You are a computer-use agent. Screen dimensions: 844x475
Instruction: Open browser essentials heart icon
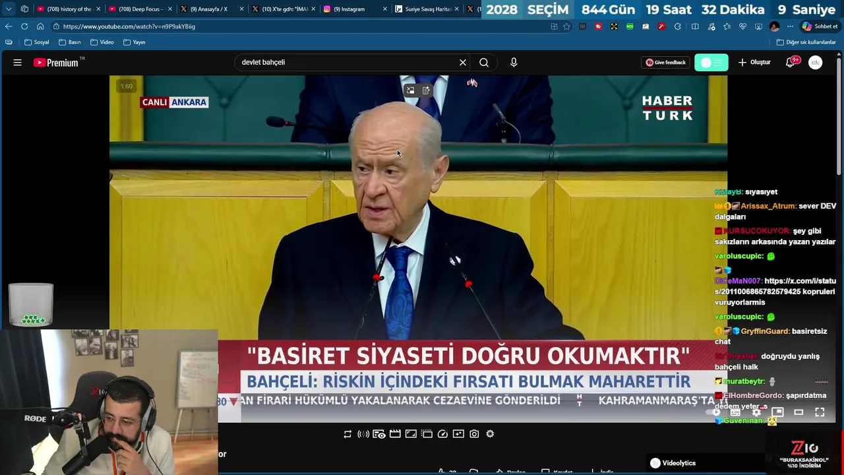(742, 26)
